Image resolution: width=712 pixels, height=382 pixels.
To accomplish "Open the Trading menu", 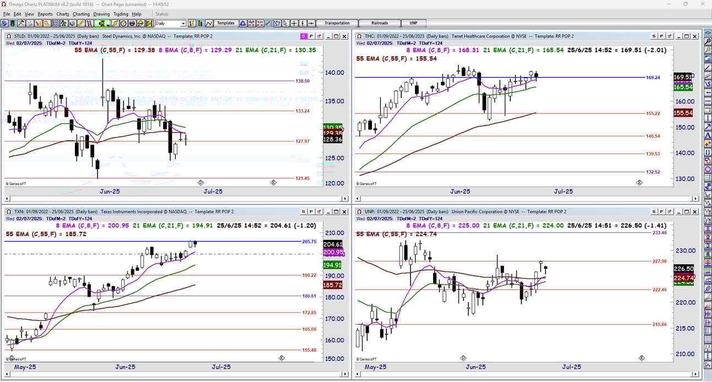I will coord(121,14).
